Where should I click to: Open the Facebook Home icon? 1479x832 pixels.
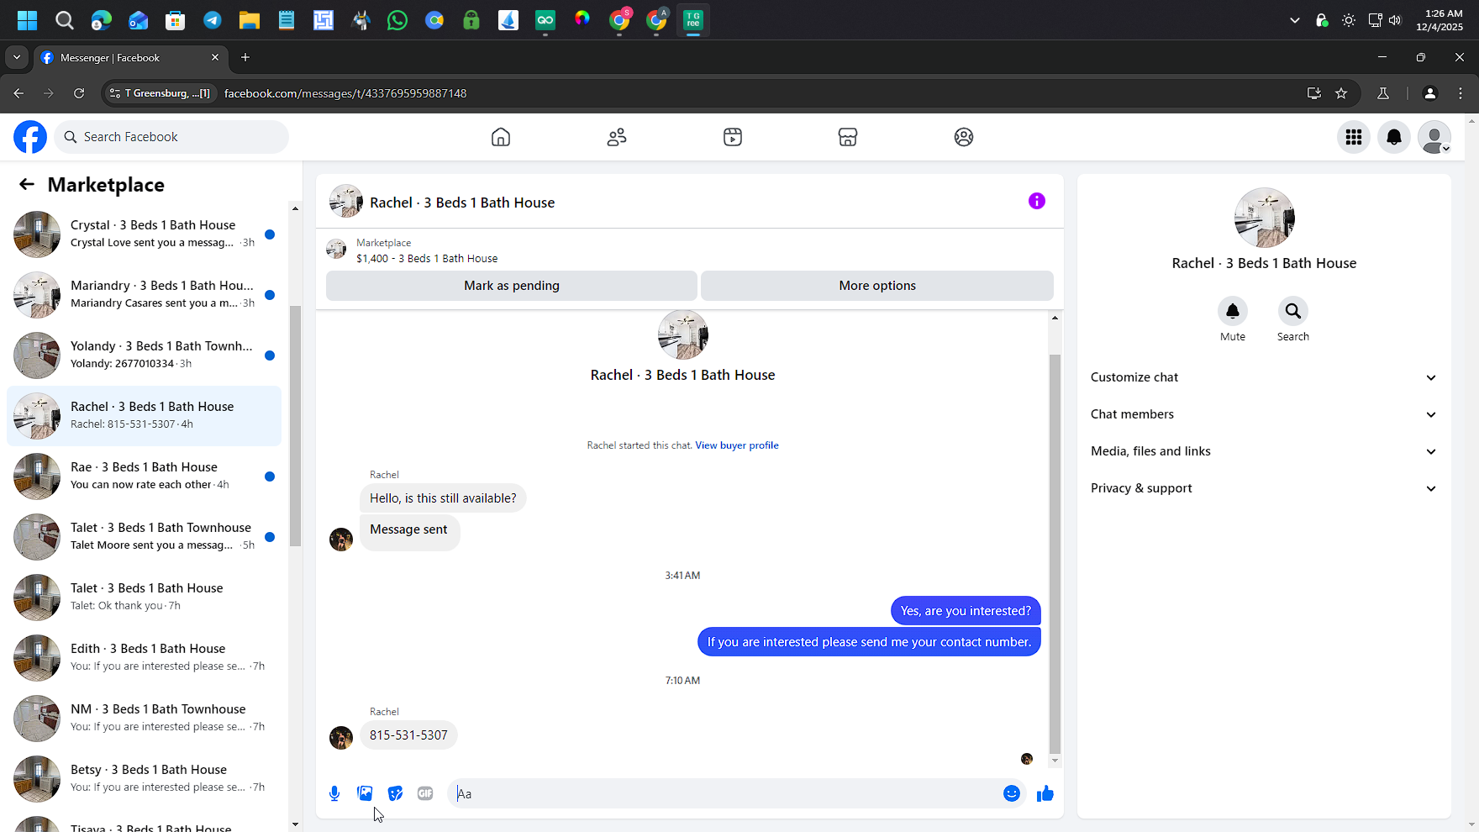(501, 137)
